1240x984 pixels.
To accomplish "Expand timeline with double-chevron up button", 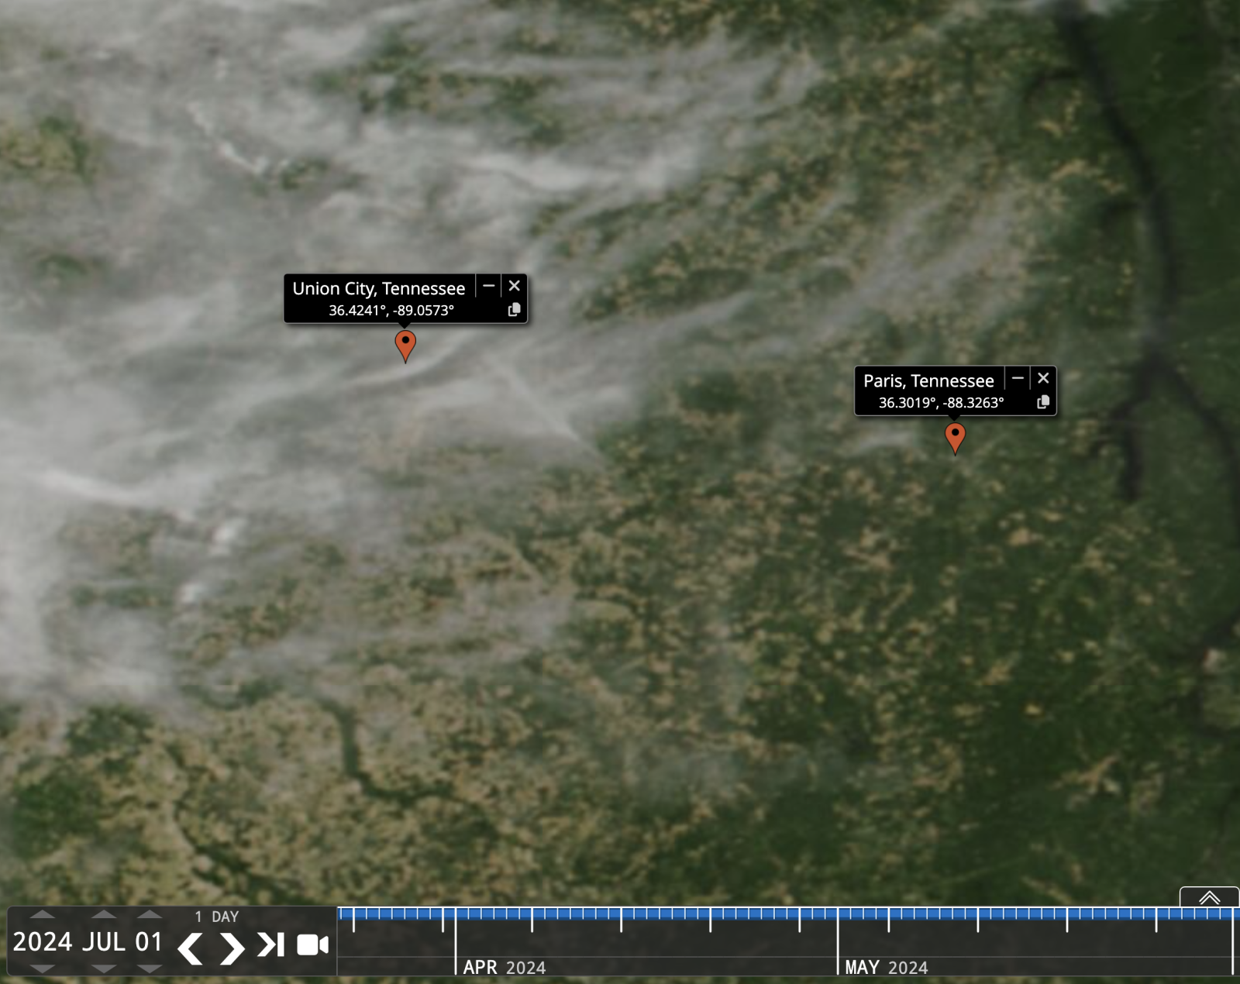I will pyautogui.click(x=1209, y=898).
